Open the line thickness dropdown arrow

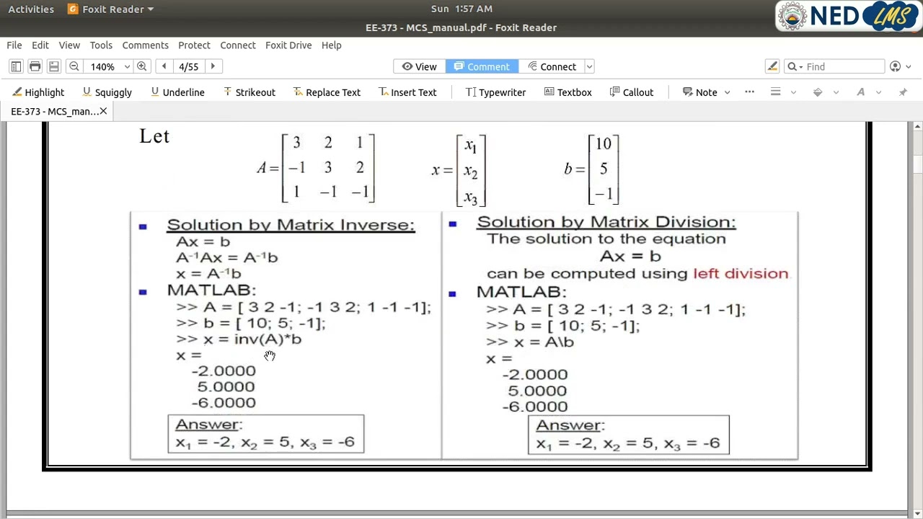pos(793,92)
